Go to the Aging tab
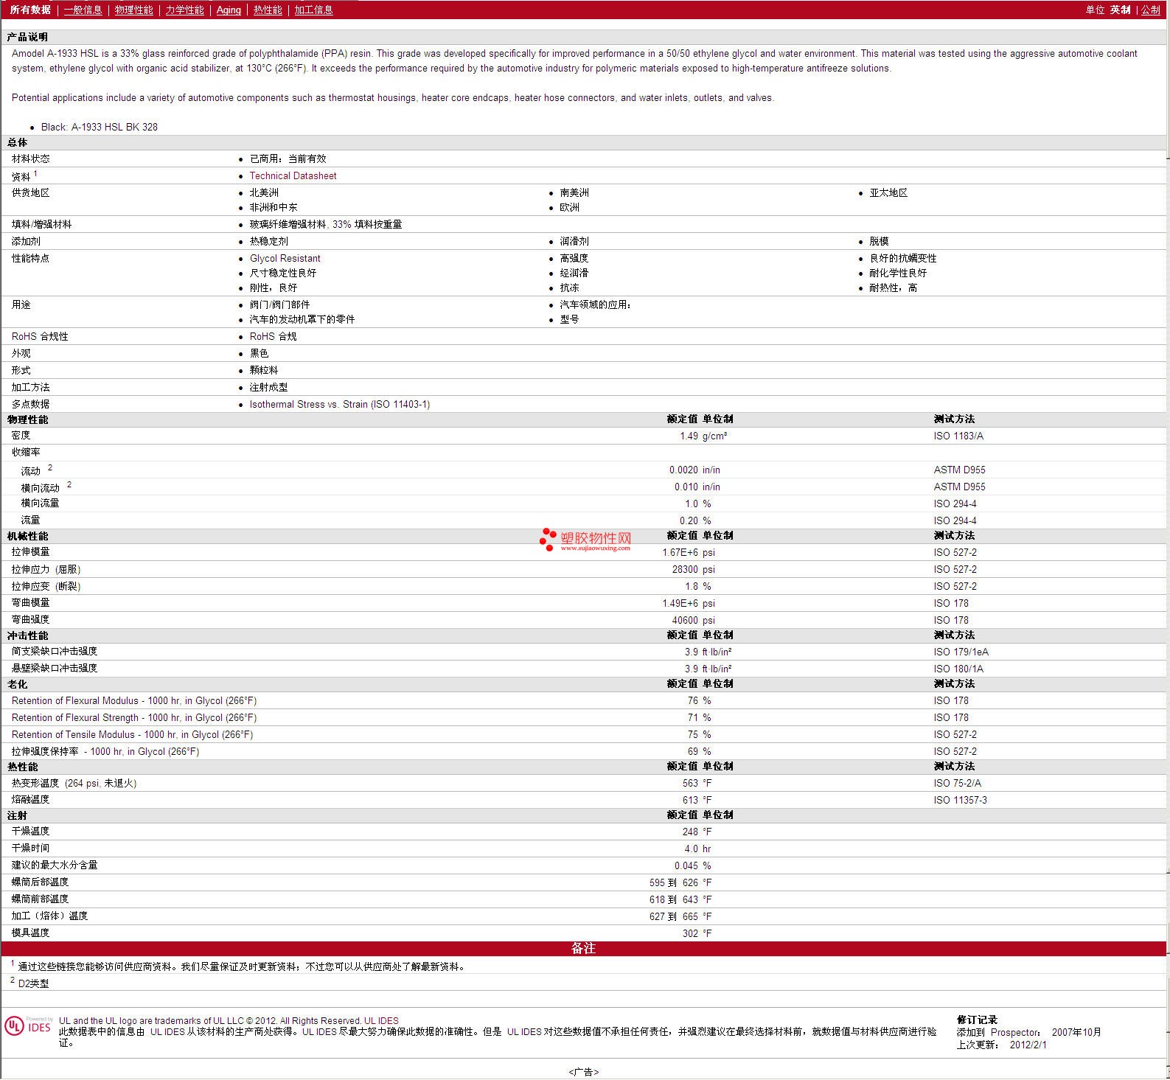Image resolution: width=1170 pixels, height=1080 pixels. [x=229, y=10]
